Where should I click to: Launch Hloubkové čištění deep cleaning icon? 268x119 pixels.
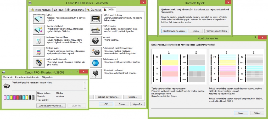tap(38, 30)
